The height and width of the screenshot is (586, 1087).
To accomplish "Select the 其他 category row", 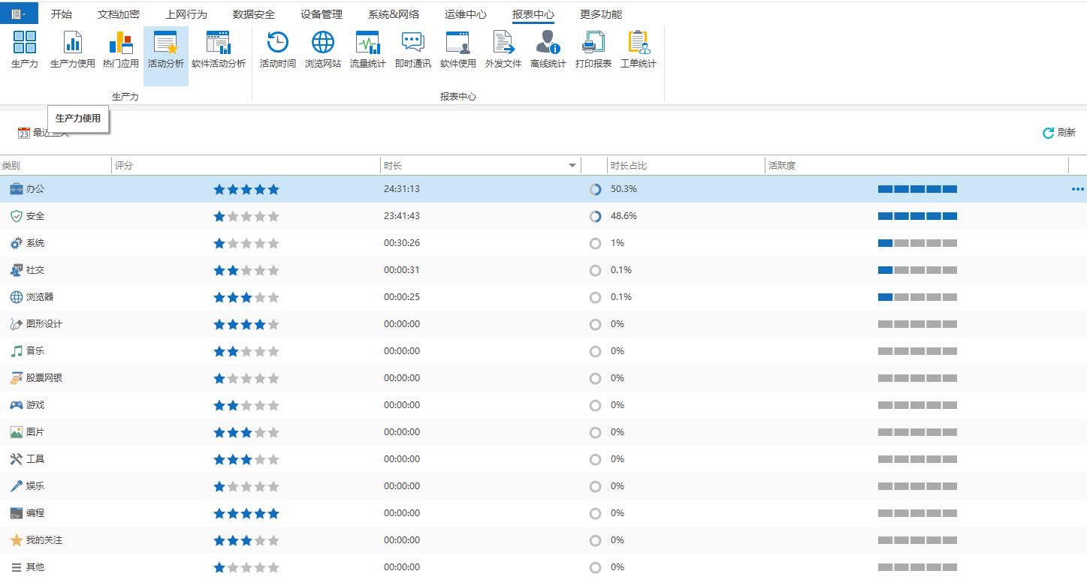I will click(x=543, y=567).
